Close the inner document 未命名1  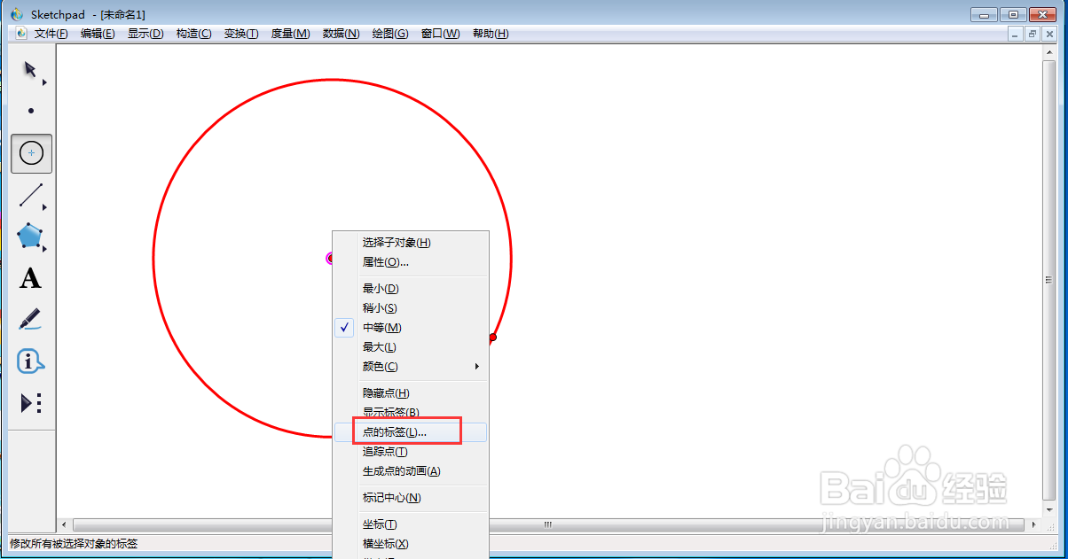point(1048,34)
